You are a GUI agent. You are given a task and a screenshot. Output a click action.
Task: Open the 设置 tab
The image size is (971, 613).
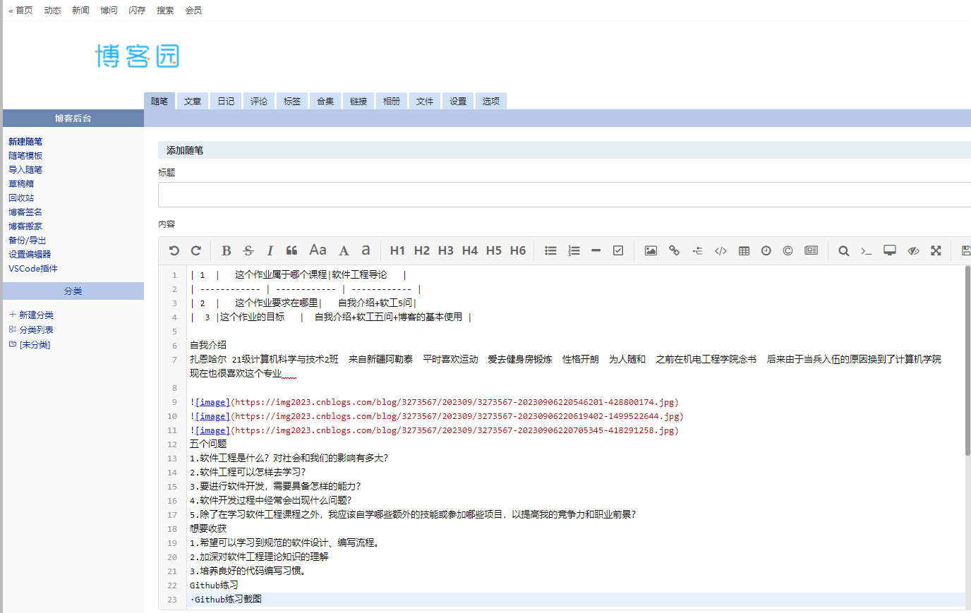tap(458, 101)
